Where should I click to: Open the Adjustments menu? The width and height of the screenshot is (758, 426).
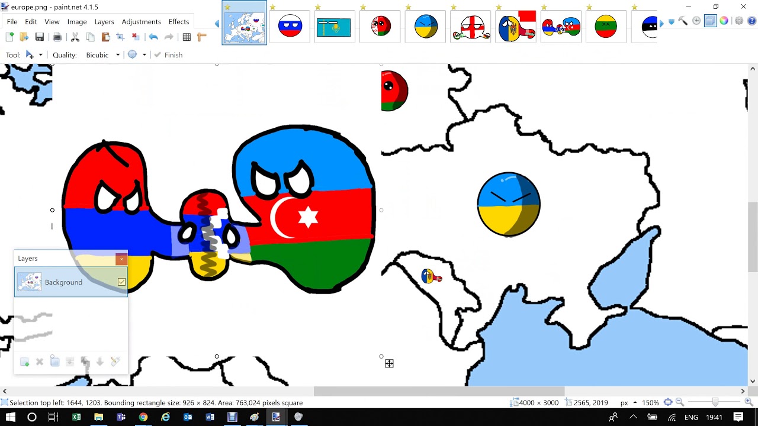(142, 21)
